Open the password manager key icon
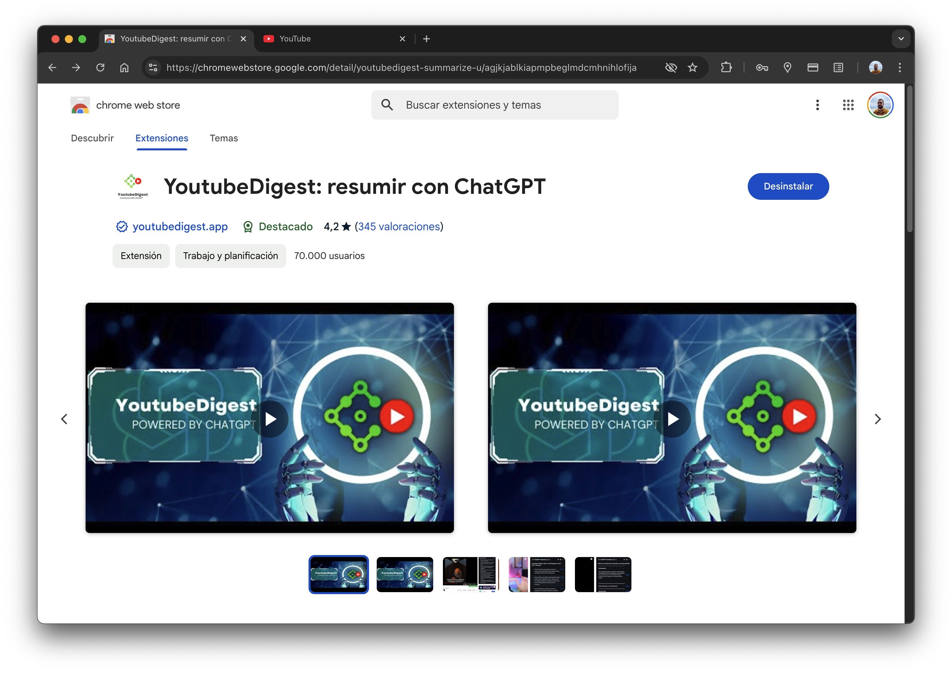The height and width of the screenshot is (673, 952). tap(762, 68)
